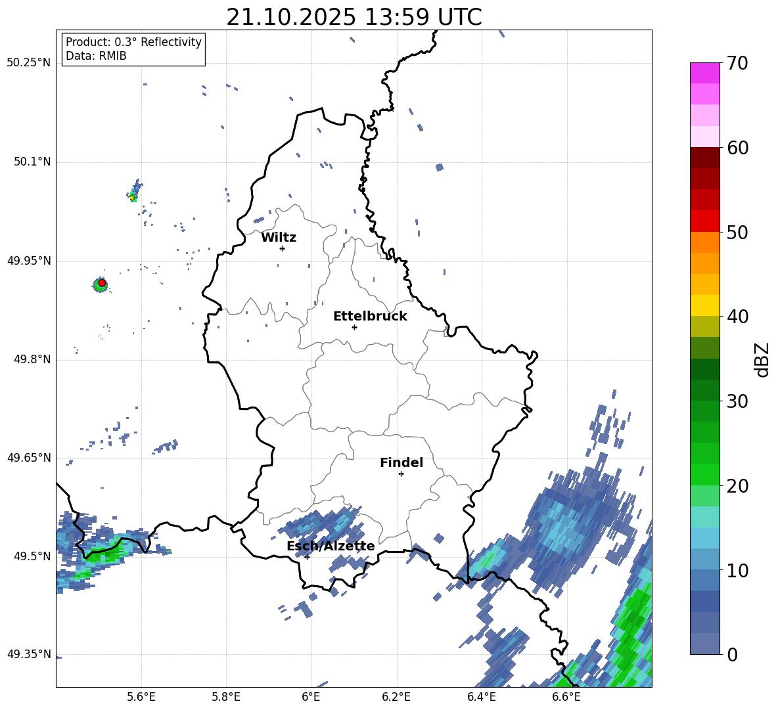Click the 49.5°N latitude label

[x=32, y=556]
